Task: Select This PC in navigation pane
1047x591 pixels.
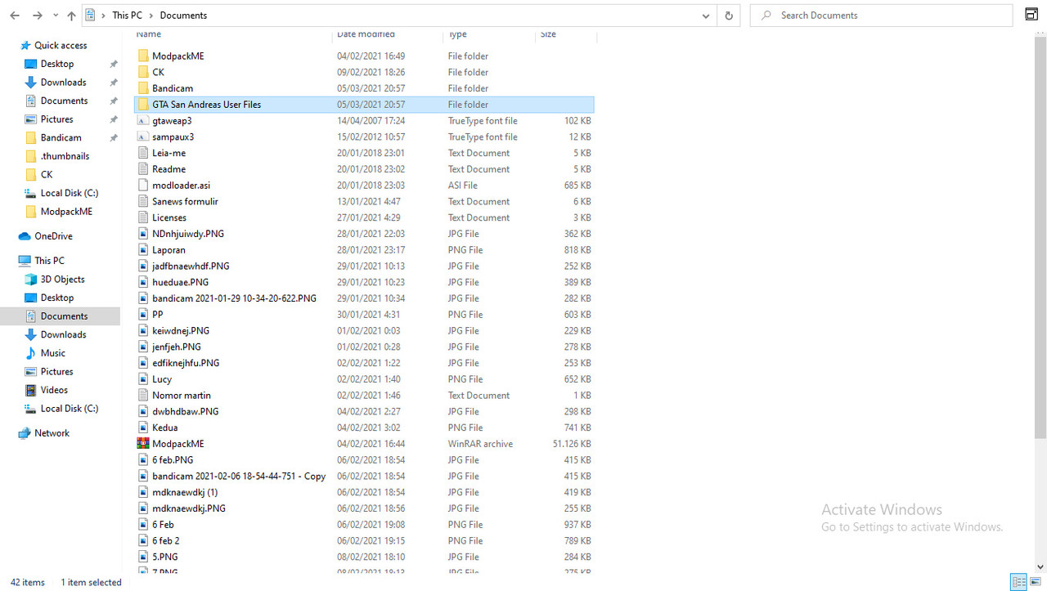Action: point(49,261)
